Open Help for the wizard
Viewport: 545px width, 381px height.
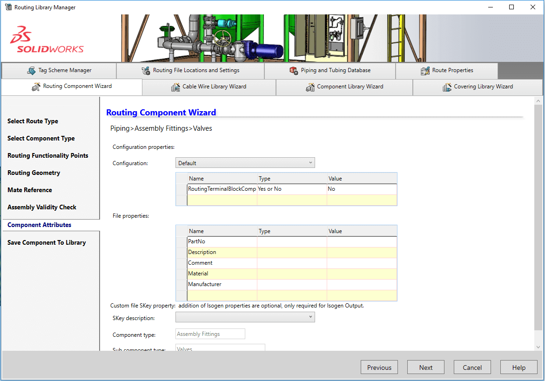pos(518,367)
